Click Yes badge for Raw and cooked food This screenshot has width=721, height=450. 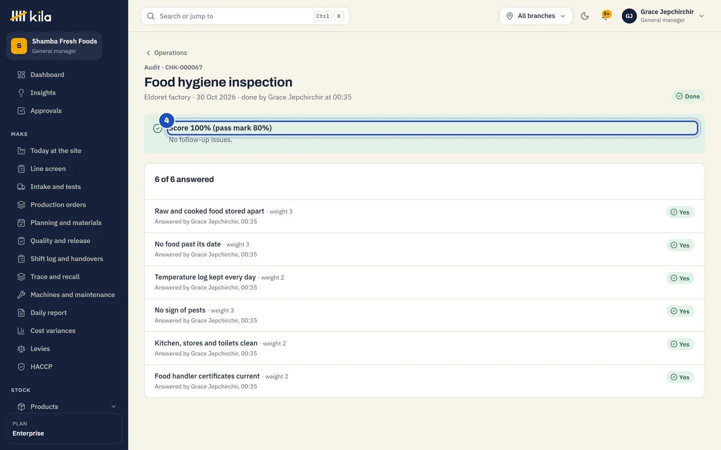pyautogui.click(x=680, y=212)
